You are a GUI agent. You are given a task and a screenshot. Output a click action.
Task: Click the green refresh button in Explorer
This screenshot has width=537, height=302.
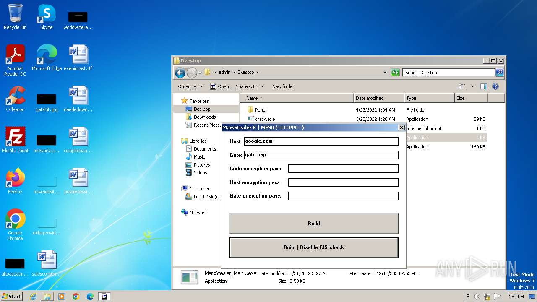pos(395,72)
